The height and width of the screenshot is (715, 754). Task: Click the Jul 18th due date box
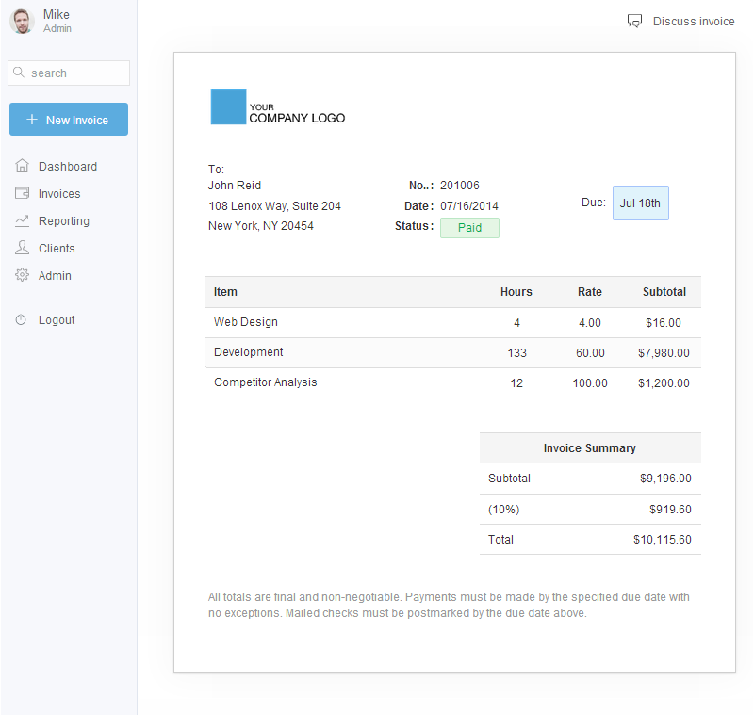pos(641,203)
